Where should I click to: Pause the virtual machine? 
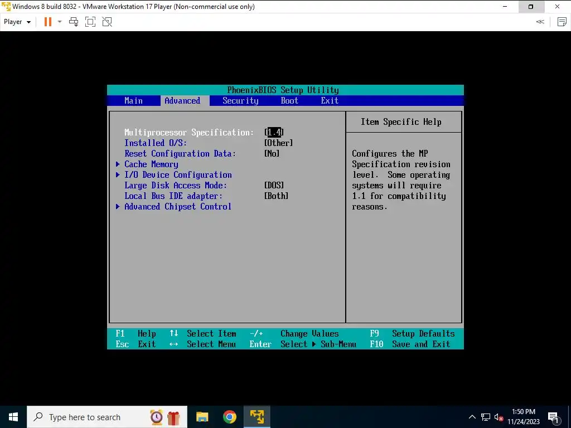(x=48, y=22)
